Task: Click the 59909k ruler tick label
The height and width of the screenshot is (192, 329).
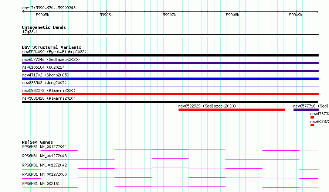Action: (x=296, y=15)
